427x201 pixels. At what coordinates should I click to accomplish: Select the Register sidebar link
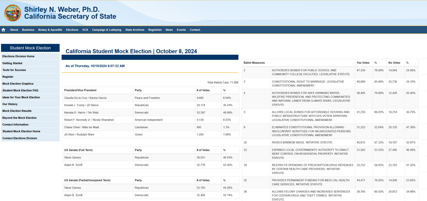(x=8, y=77)
